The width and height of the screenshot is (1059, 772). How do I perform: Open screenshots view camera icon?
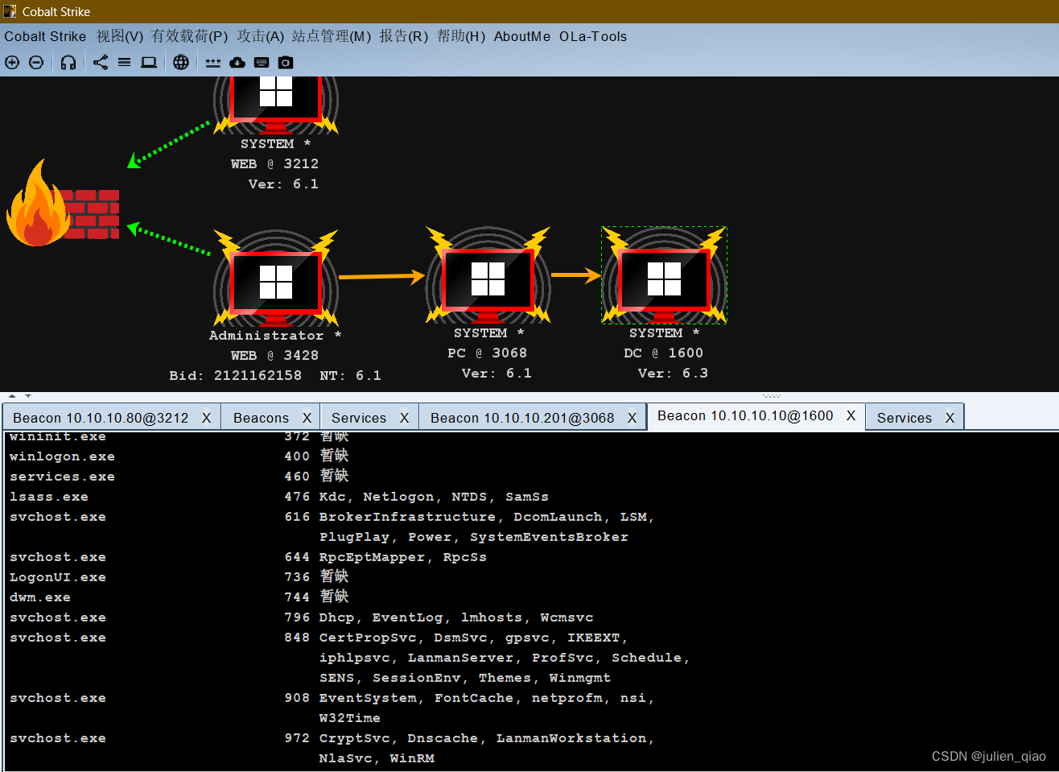tap(286, 62)
